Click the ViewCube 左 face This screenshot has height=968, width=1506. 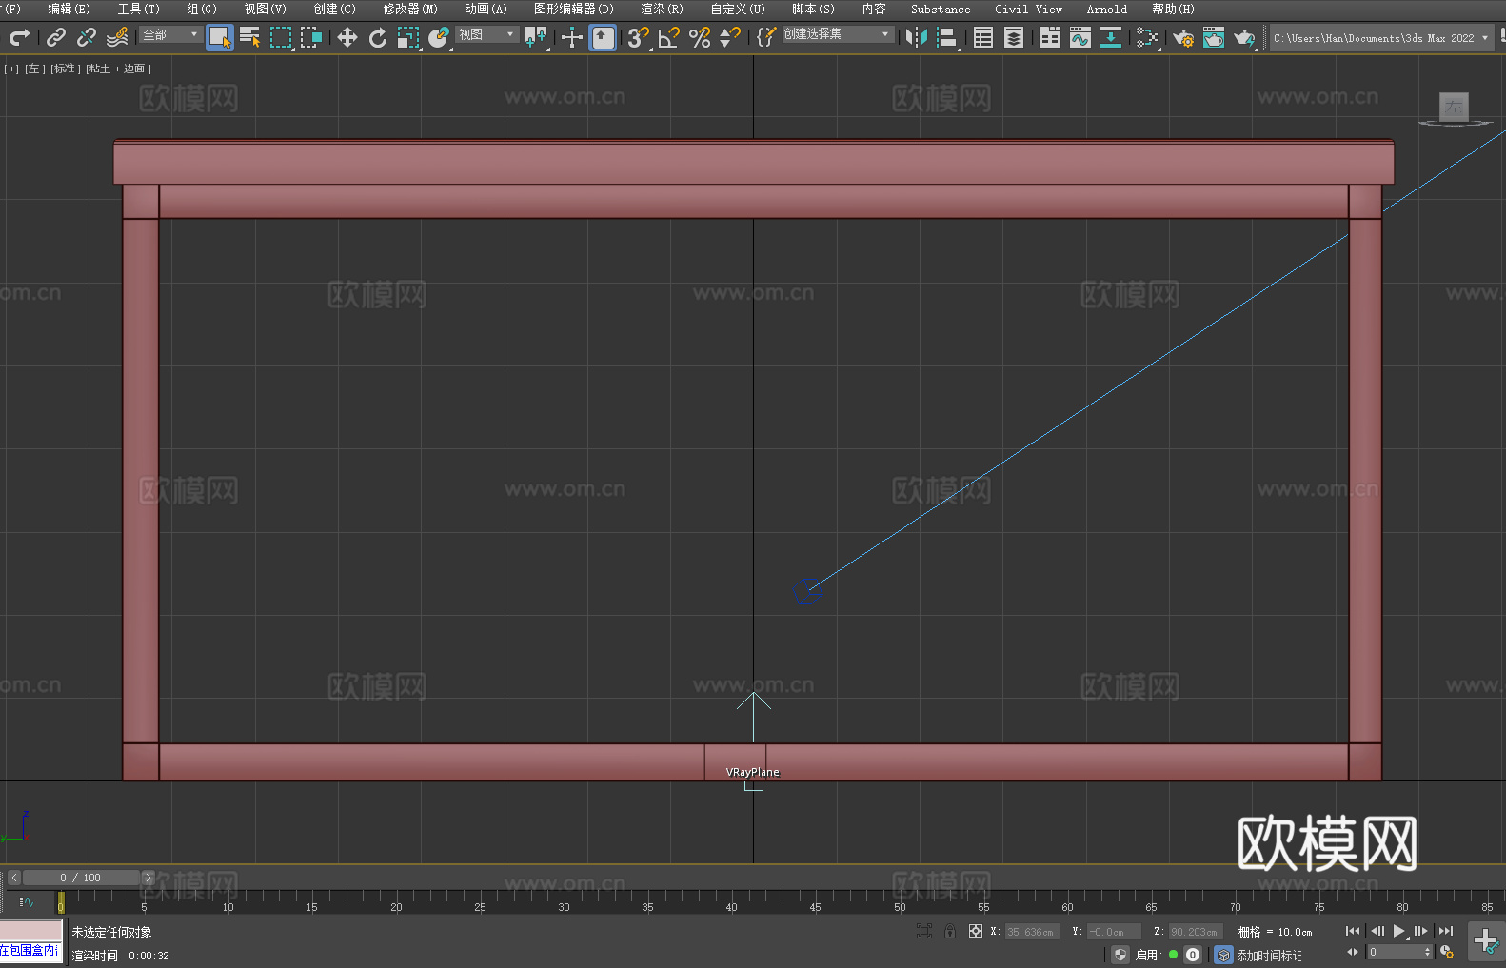click(1454, 106)
